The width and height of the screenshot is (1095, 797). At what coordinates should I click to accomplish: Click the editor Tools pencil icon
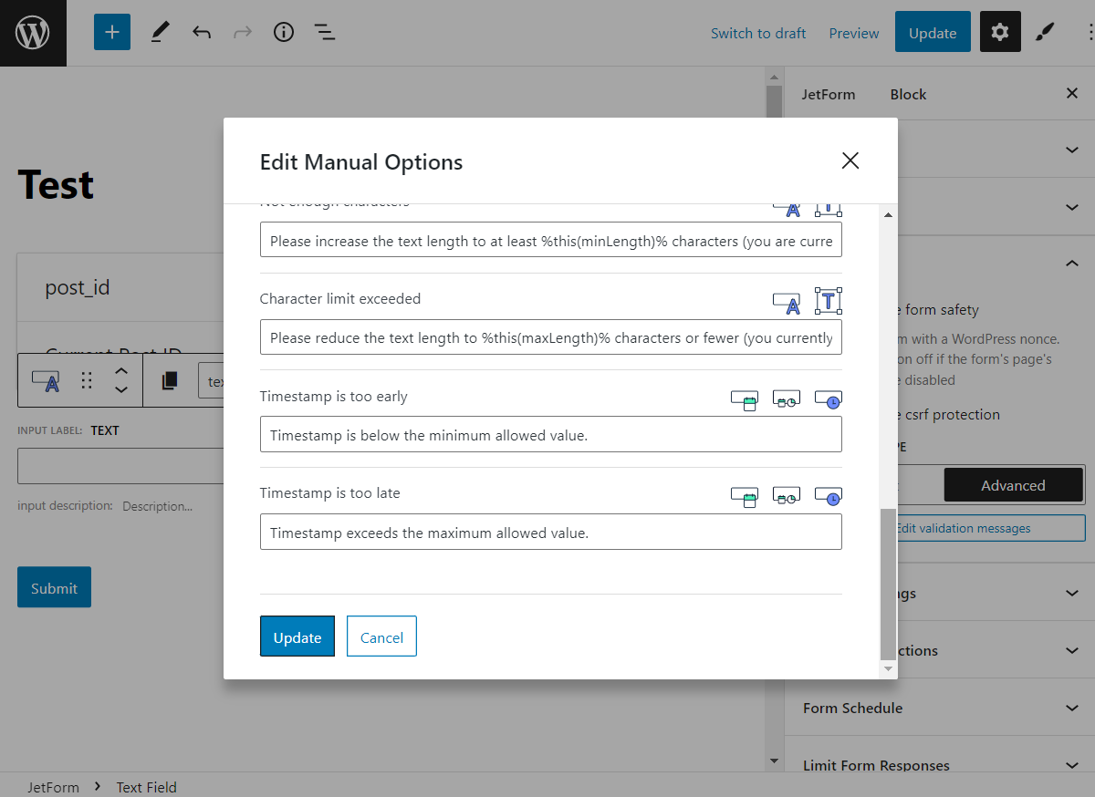pos(160,32)
